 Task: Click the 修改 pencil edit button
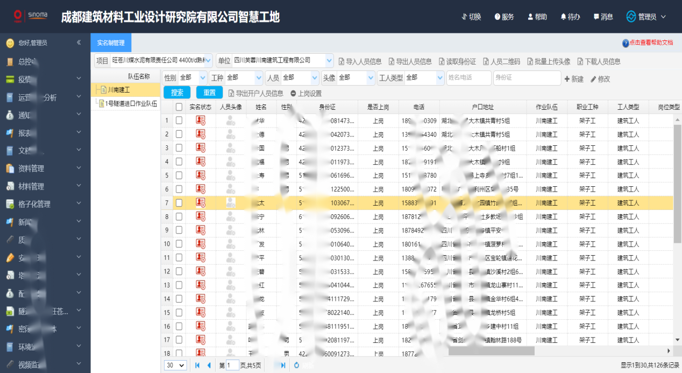coord(600,79)
